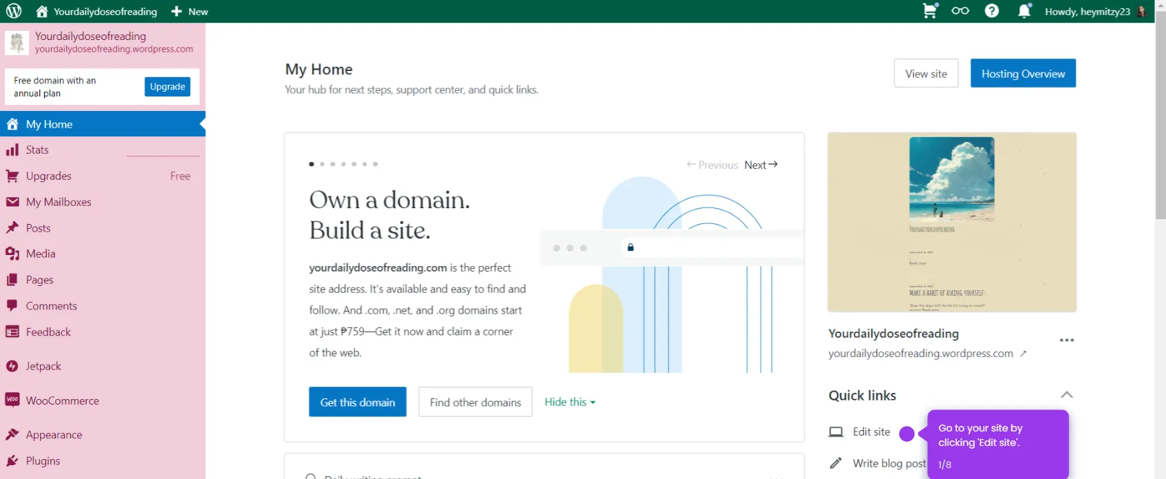
Task: Select the second carousel pagination dot
Action: [322, 164]
